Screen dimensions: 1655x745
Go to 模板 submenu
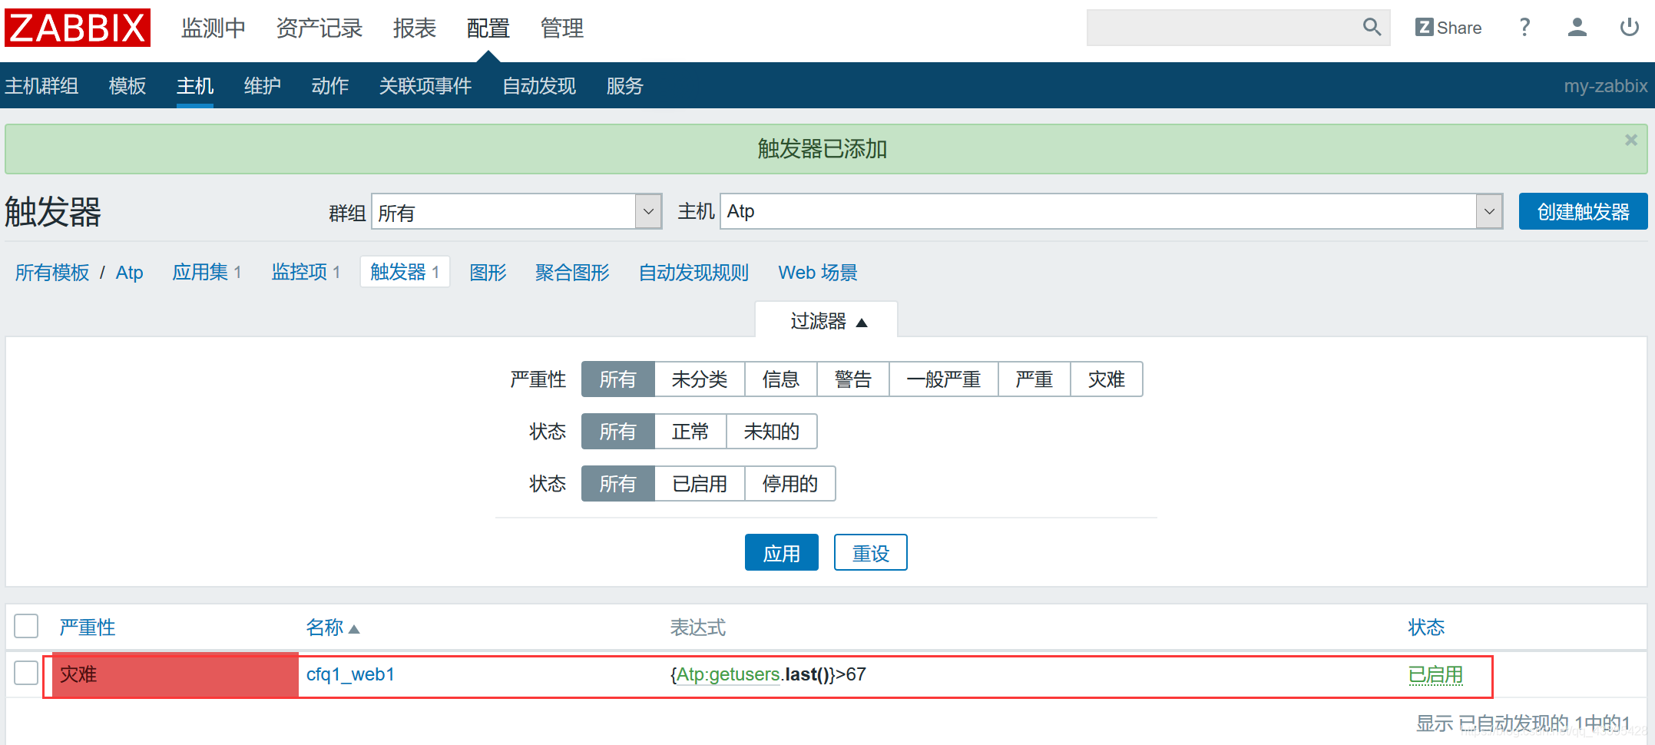[x=127, y=86]
